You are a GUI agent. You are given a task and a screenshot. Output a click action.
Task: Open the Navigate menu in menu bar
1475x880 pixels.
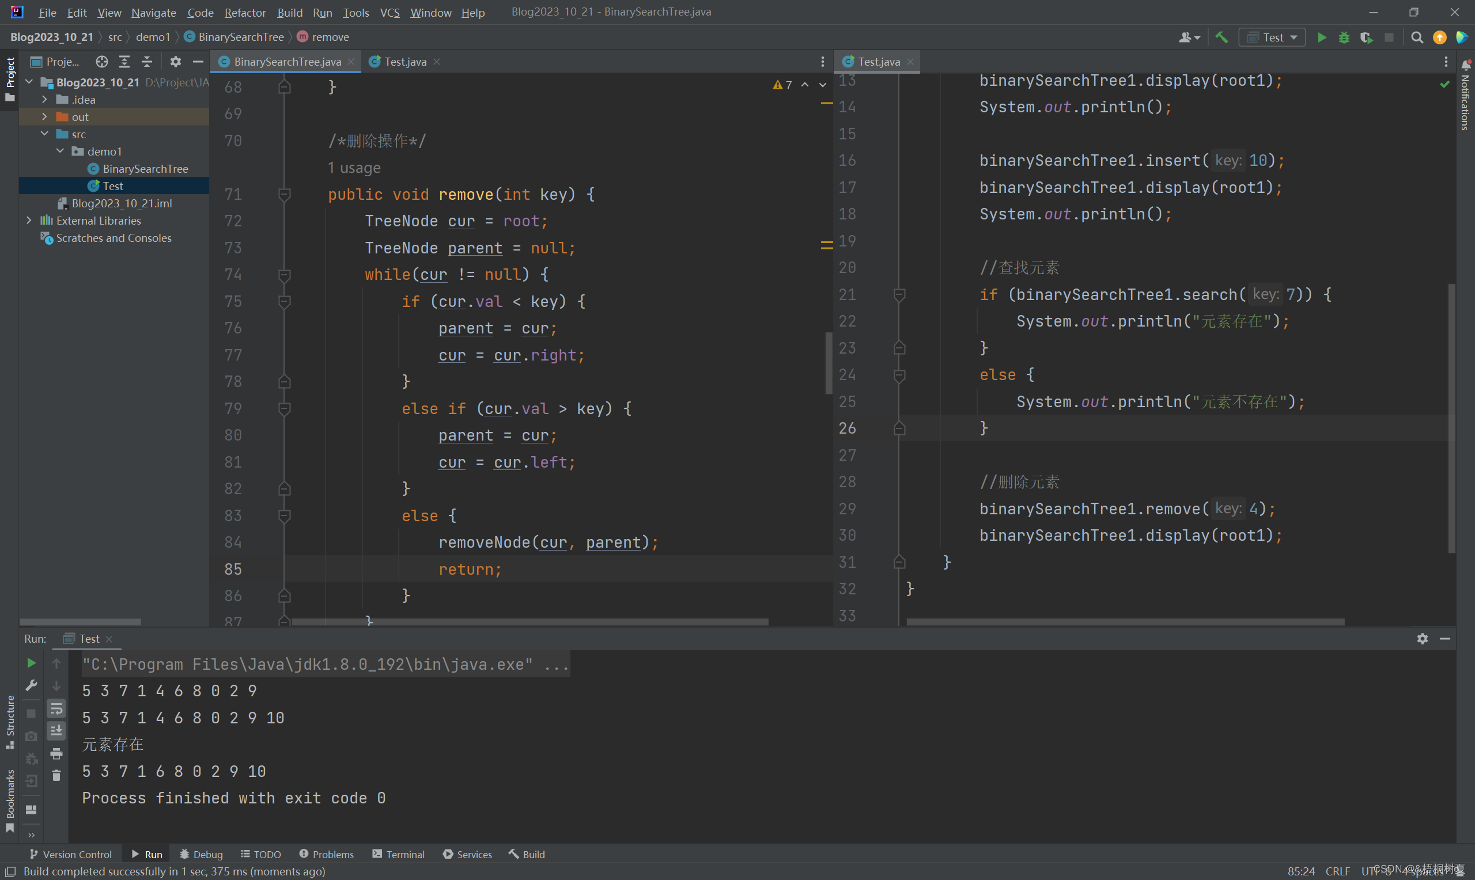153,12
